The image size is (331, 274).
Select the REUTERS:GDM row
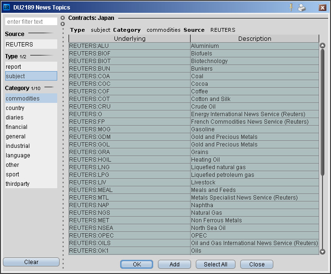click(194, 137)
